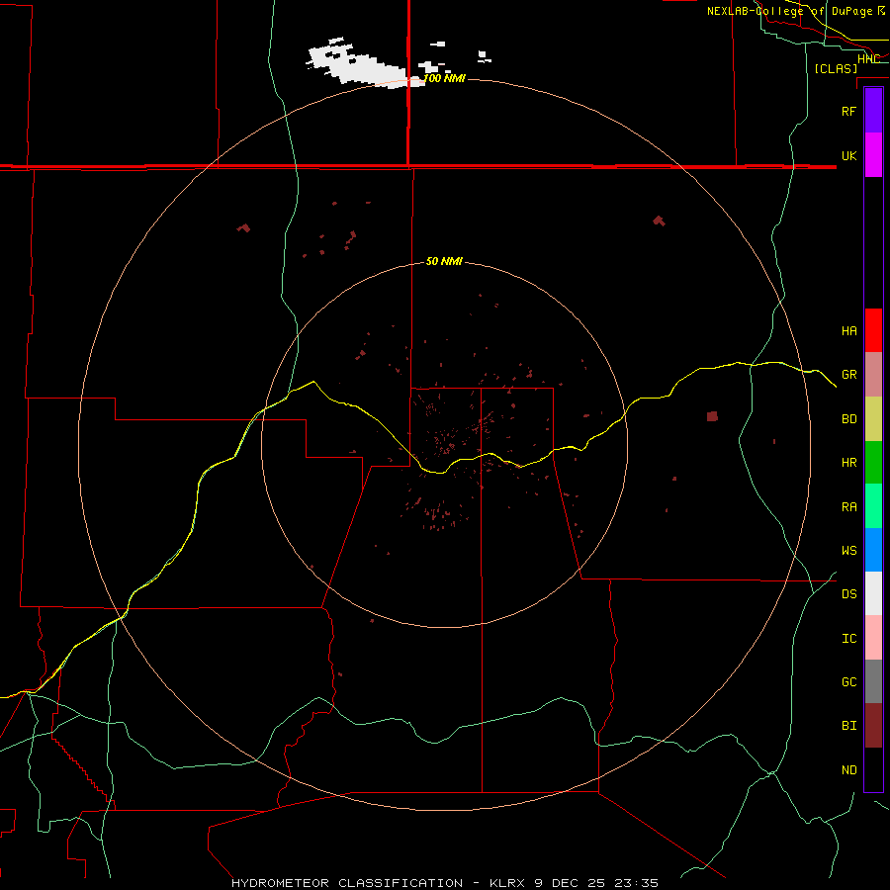Click the RA legend label
The width and height of the screenshot is (890, 890).
click(x=848, y=507)
